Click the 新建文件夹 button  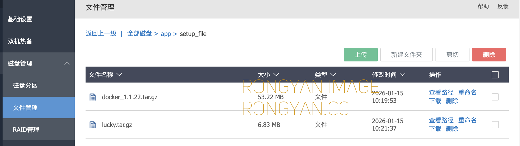(406, 54)
